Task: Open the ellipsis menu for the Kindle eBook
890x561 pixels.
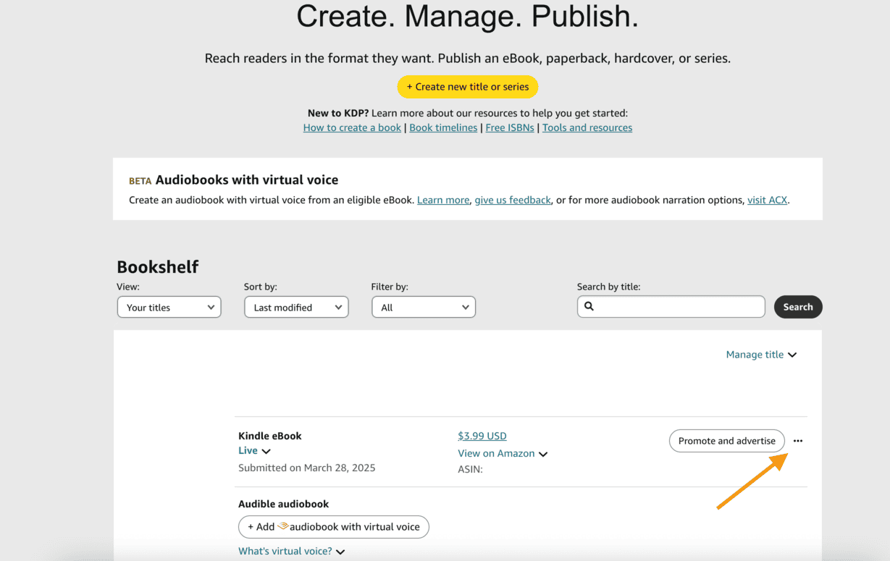Action: pyautogui.click(x=797, y=441)
